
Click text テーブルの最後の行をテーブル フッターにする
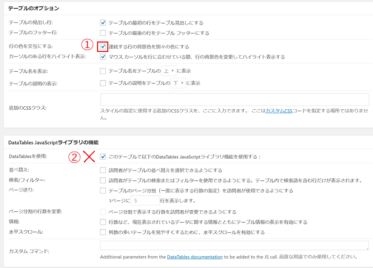159,33
